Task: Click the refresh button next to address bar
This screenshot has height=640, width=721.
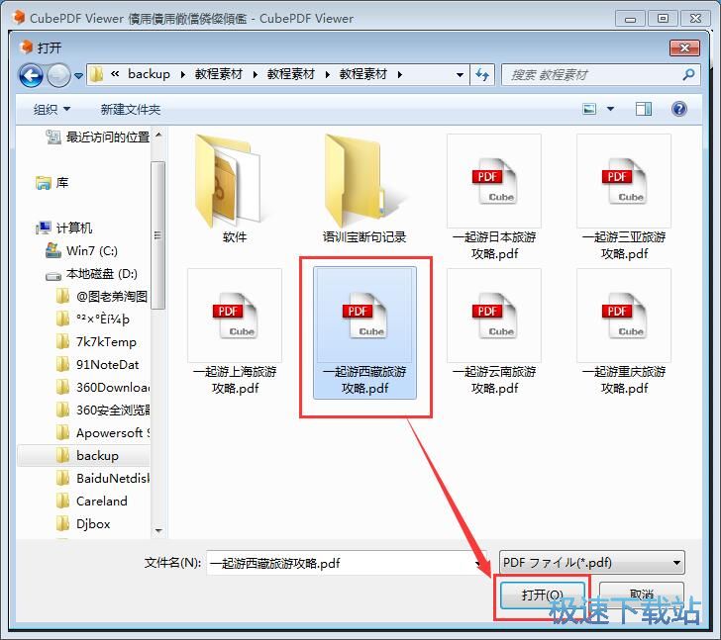Action: coord(482,74)
